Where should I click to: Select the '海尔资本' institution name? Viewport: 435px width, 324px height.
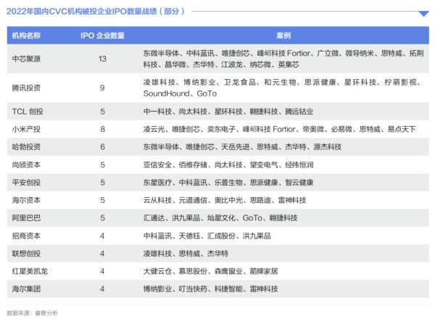pos(26,200)
